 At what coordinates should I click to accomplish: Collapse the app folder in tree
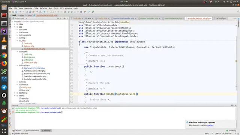(x=15, y=27)
